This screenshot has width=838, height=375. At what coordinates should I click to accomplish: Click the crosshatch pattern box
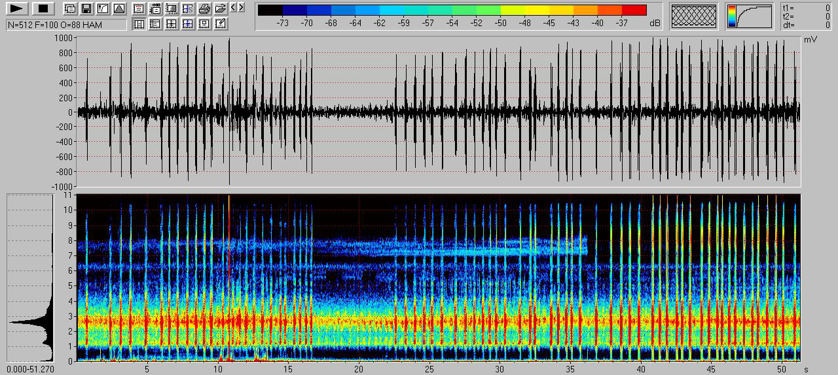pos(694,16)
